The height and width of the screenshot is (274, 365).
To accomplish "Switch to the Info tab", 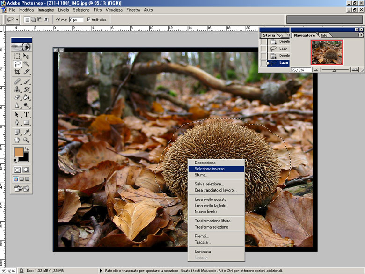I will point(324,35).
